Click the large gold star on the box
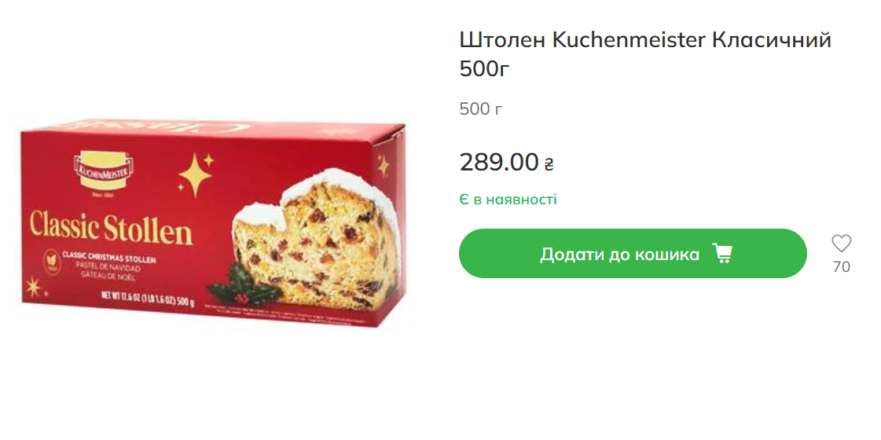 coord(195,175)
